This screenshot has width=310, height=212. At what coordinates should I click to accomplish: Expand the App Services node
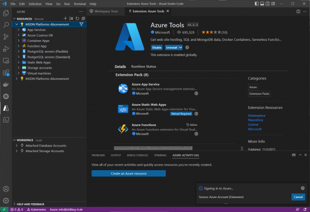pyautogui.click(x=19, y=29)
